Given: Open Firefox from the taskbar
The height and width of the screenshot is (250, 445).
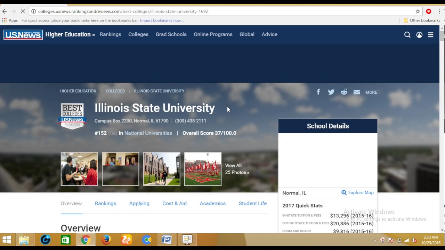Looking at the screenshot, I should [106, 240].
